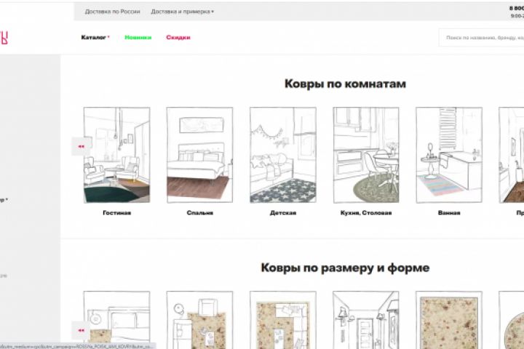Click the Ковры по размеру и форме heading
This screenshot has height=349, width=524.
[345, 268]
